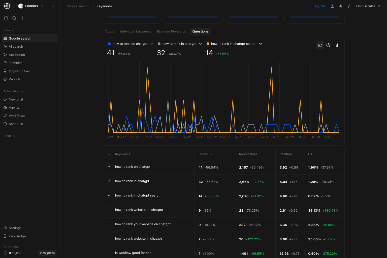
Task: Check the 'is webflow good for seo' keyword
Action: click(109, 252)
